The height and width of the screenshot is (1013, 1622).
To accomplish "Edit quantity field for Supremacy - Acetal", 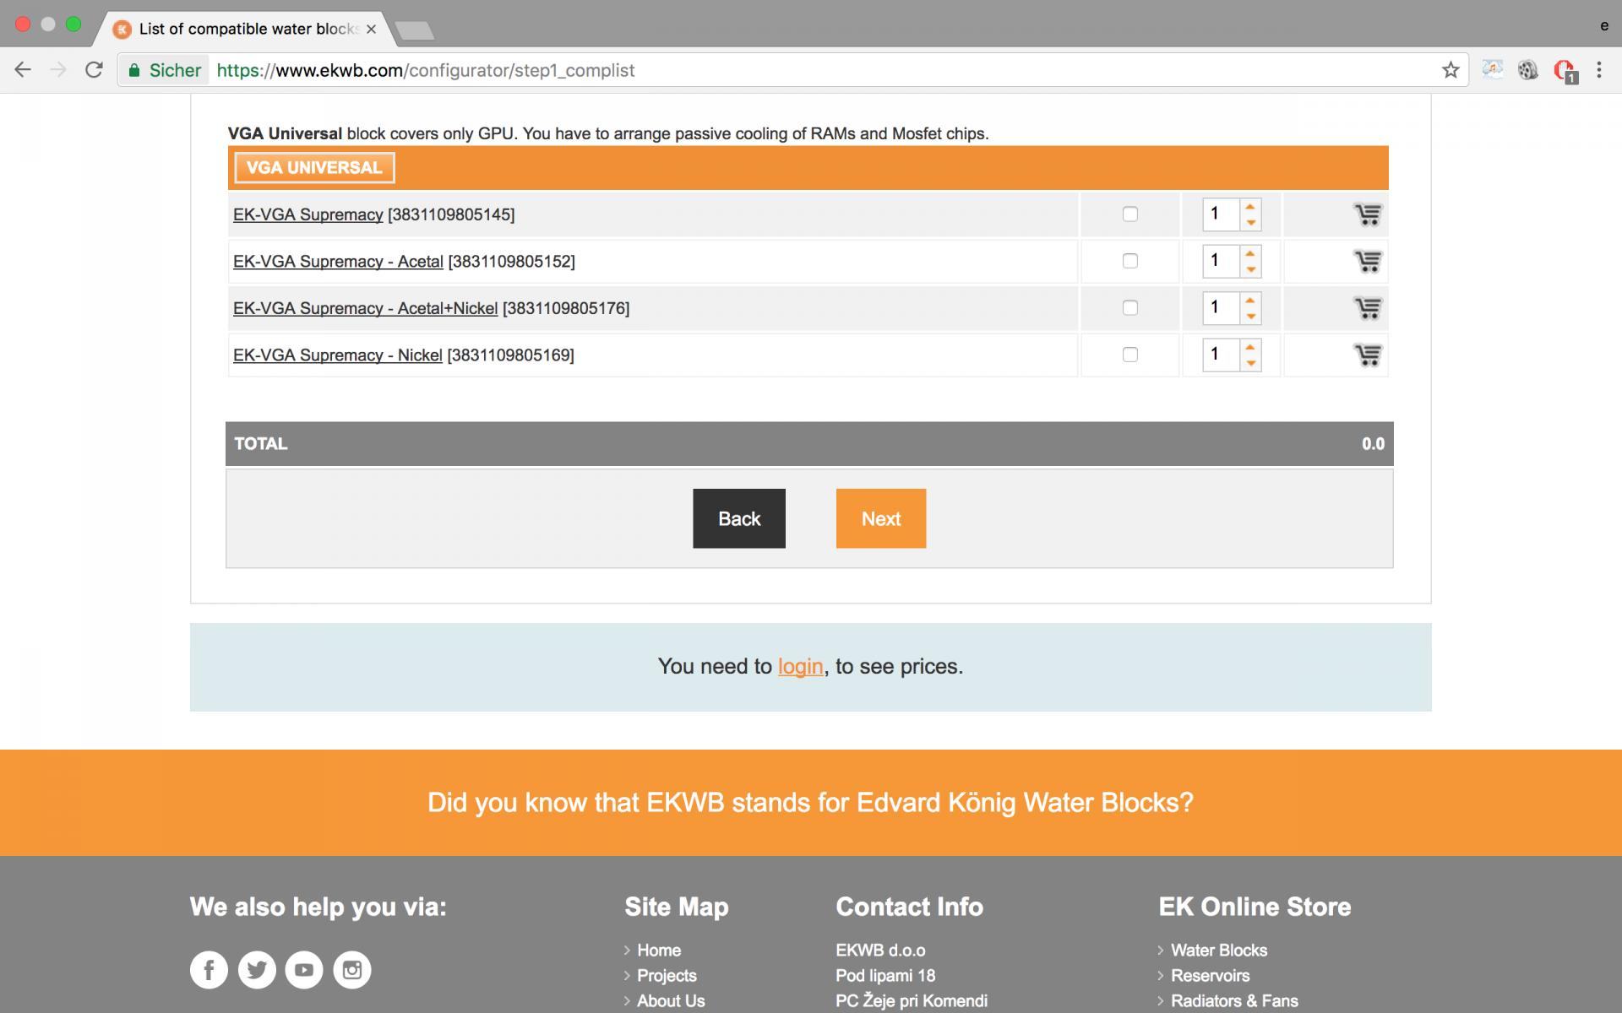I will (1221, 261).
